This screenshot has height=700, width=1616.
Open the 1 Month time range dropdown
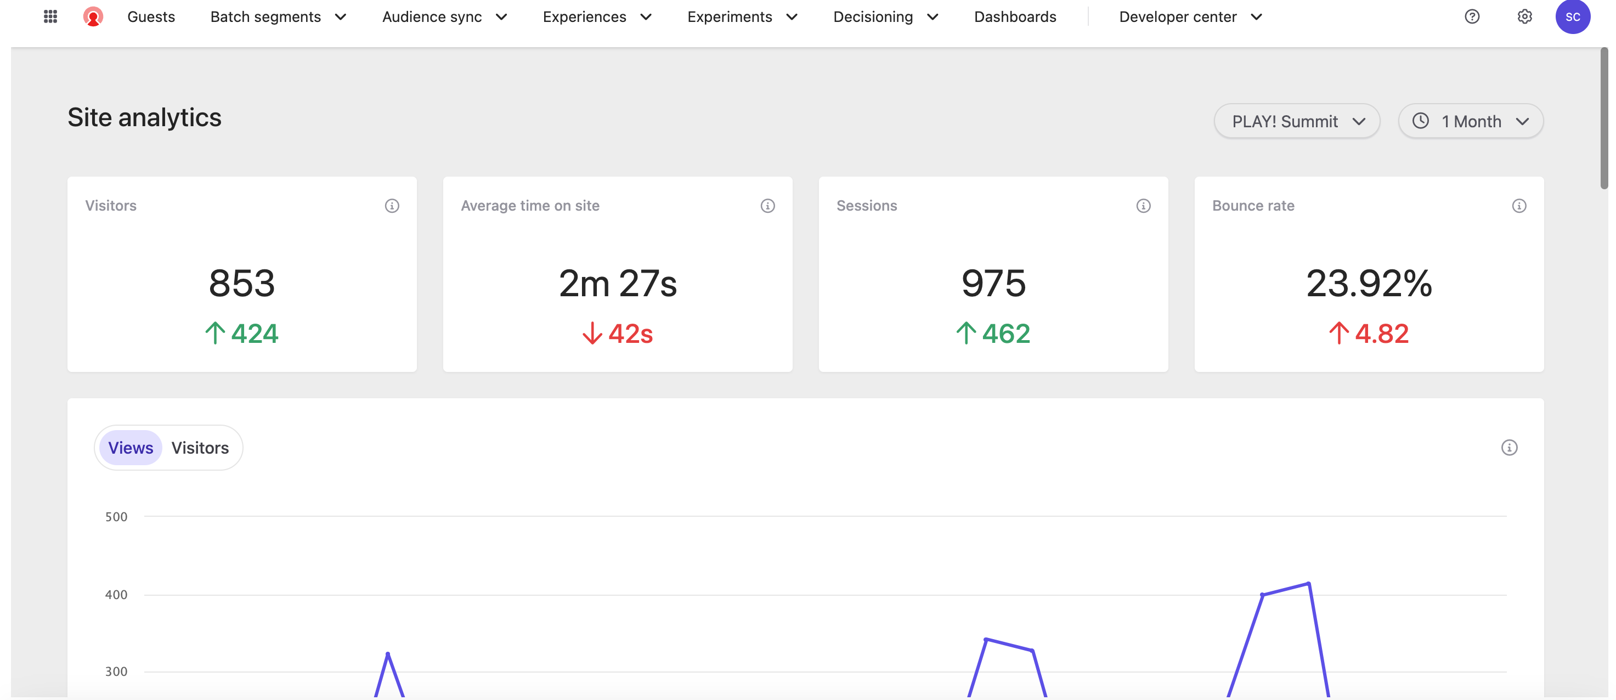pyautogui.click(x=1470, y=121)
